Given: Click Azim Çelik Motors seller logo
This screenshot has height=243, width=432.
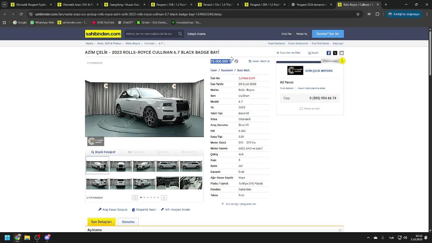Looking at the screenshot, I should (x=295, y=71).
